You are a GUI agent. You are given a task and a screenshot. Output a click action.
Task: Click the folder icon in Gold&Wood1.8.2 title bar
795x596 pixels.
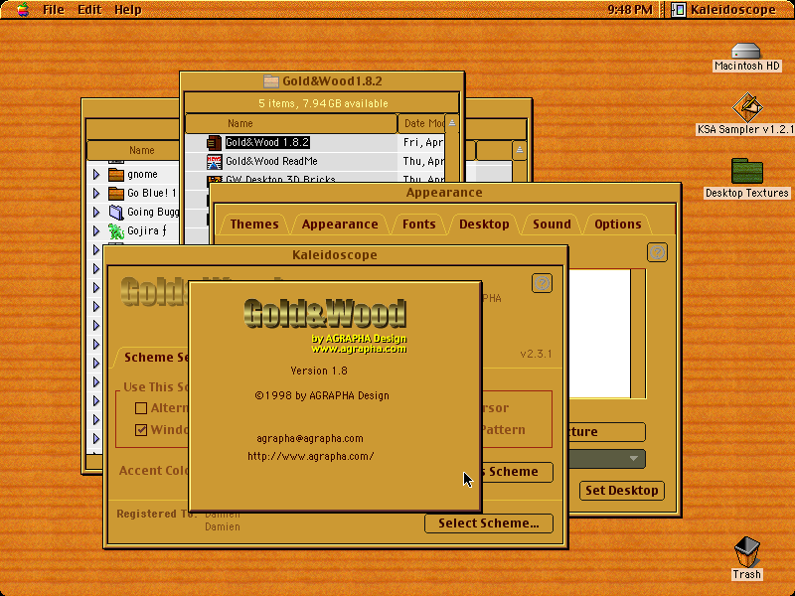pyautogui.click(x=271, y=81)
